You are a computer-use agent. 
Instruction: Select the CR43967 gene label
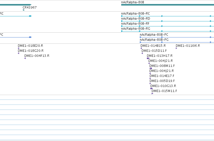pyautogui.click(x=30, y=8)
